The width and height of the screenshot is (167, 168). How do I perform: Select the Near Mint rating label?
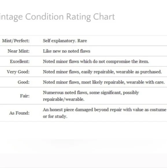point(18,51)
